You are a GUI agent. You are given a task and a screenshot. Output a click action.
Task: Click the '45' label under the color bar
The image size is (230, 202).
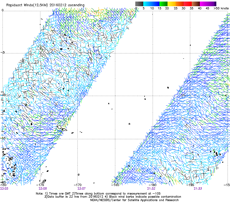pyautogui.click(x=207, y=8)
